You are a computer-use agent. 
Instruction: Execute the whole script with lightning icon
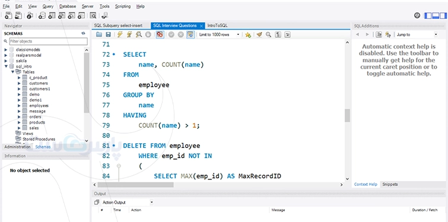(x=120, y=35)
